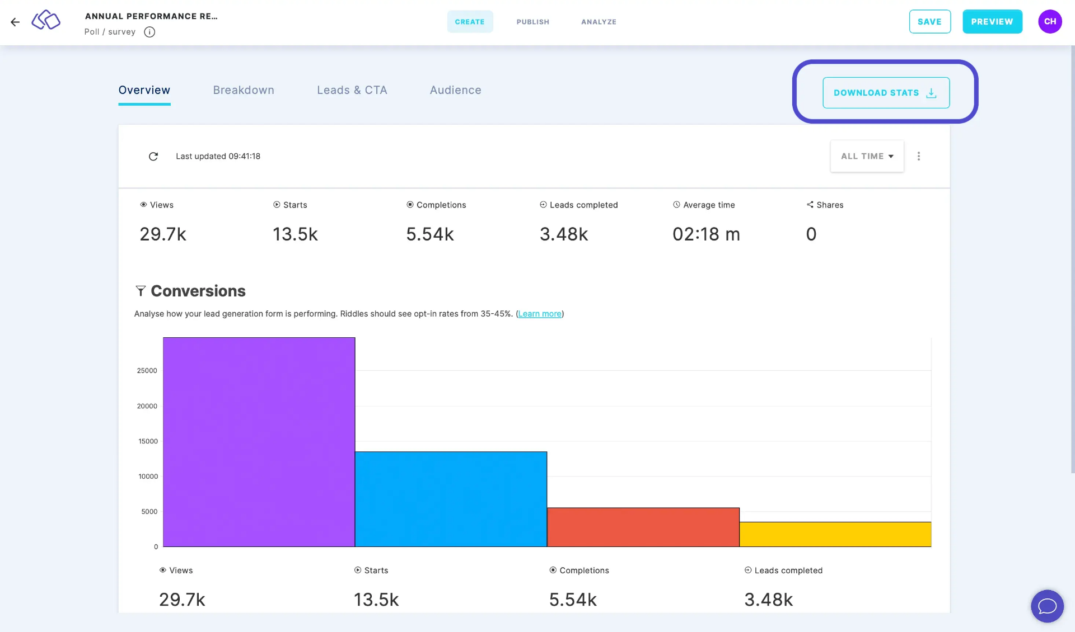1075x632 pixels.
Task: Follow the Learn more link
Action: coord(539,314)
